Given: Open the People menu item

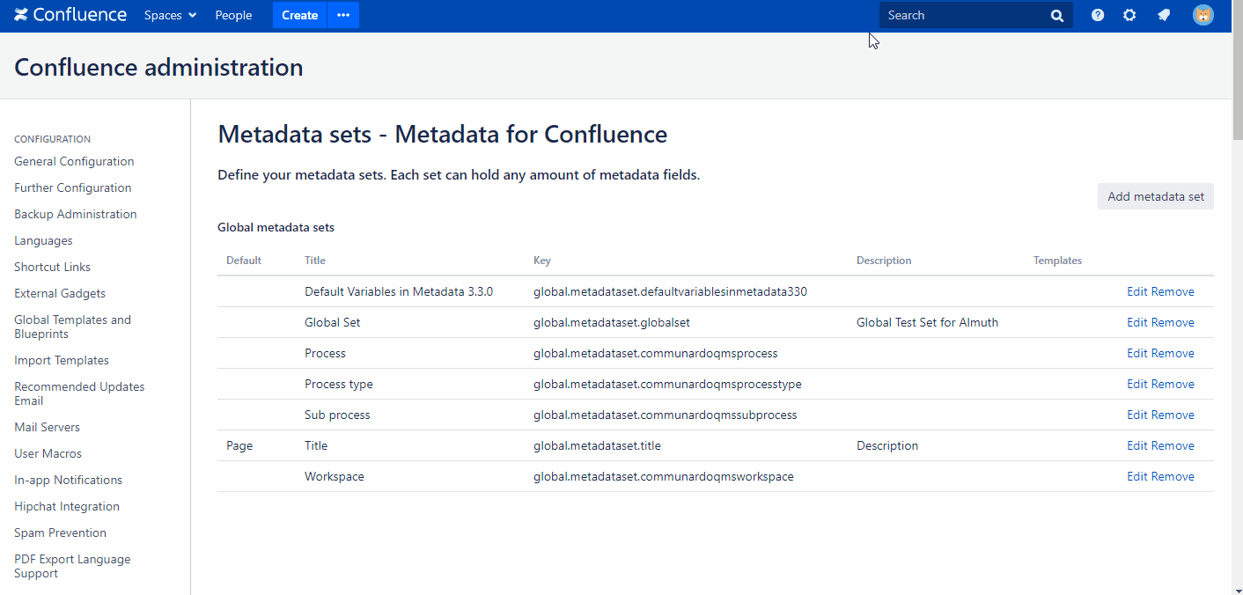Looking at the screenshot, I should tap(233, 15).
